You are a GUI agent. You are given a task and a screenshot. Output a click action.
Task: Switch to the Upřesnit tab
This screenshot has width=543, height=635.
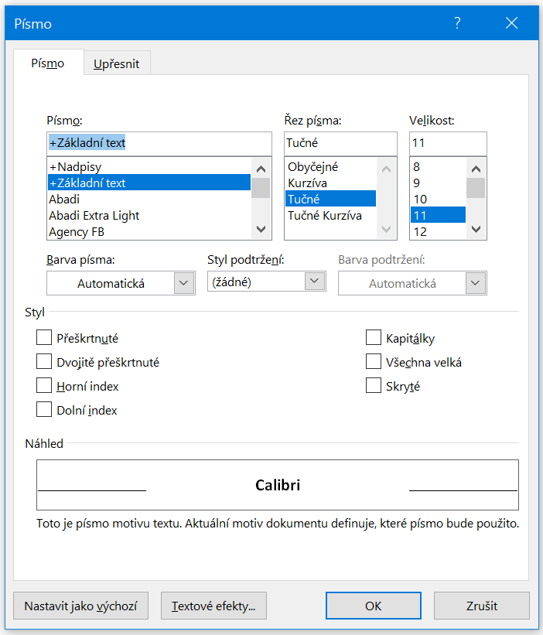(117, 63)
